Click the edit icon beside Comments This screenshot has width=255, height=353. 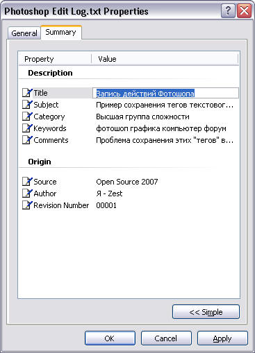(27, 140)
